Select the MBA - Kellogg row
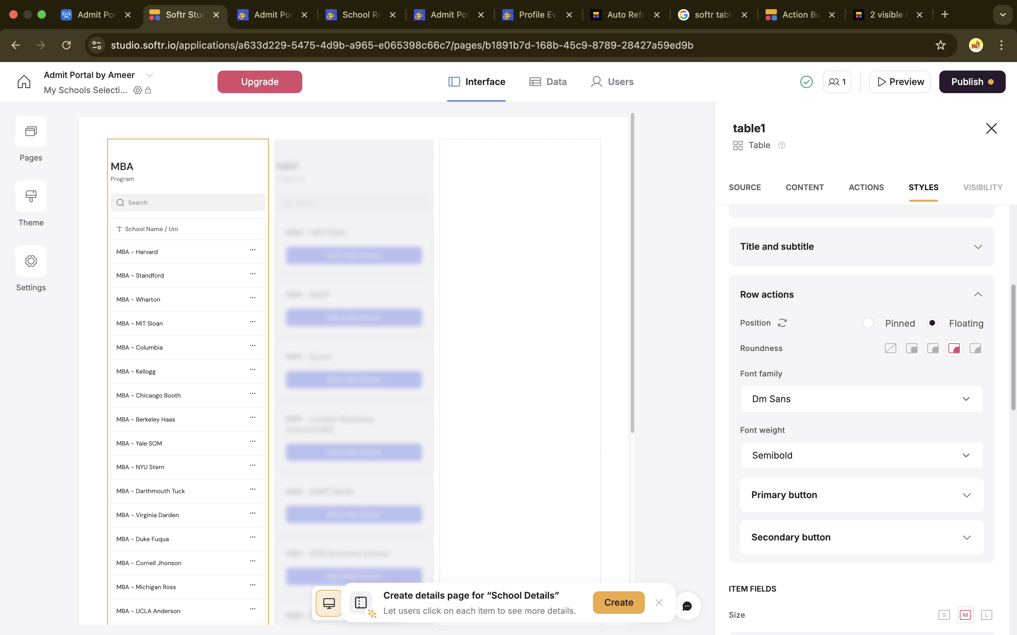 pyautogui.click(x=188, y=372)
